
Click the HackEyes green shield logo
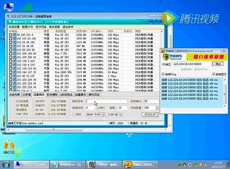[165, 57]
